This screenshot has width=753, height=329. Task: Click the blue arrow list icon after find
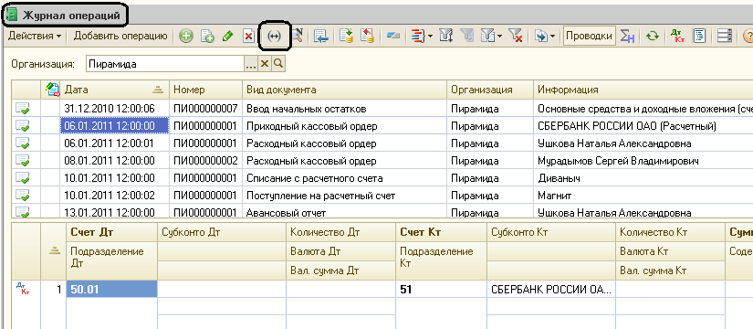point(320,37)
